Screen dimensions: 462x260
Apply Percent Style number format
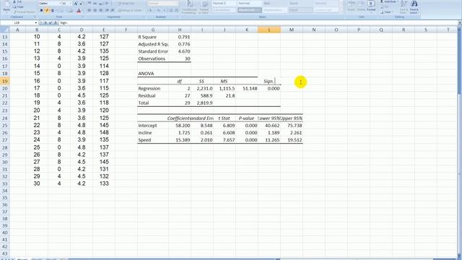[x=159, y=10]
